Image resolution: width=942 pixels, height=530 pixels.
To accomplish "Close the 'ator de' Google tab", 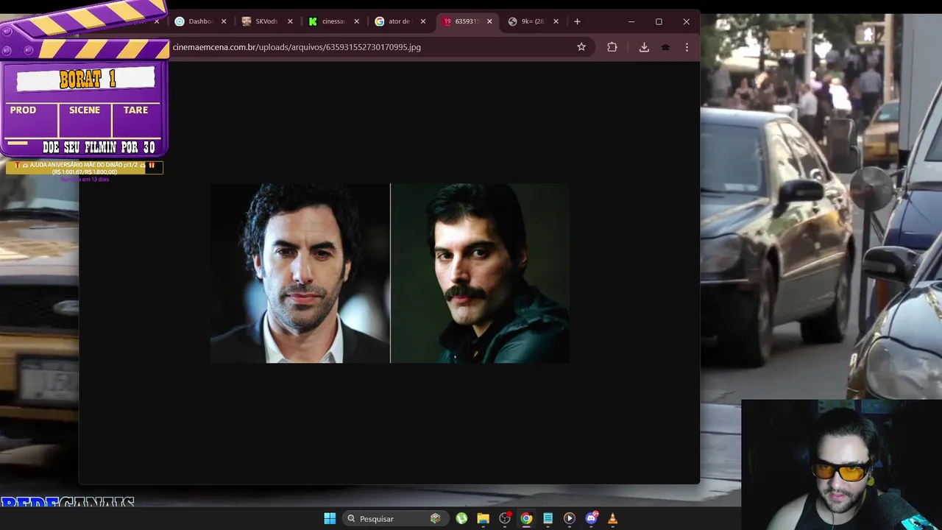I will point(422,21).
